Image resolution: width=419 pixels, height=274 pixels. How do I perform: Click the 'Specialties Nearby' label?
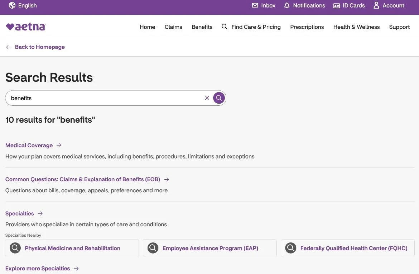[x=23, y=235]
